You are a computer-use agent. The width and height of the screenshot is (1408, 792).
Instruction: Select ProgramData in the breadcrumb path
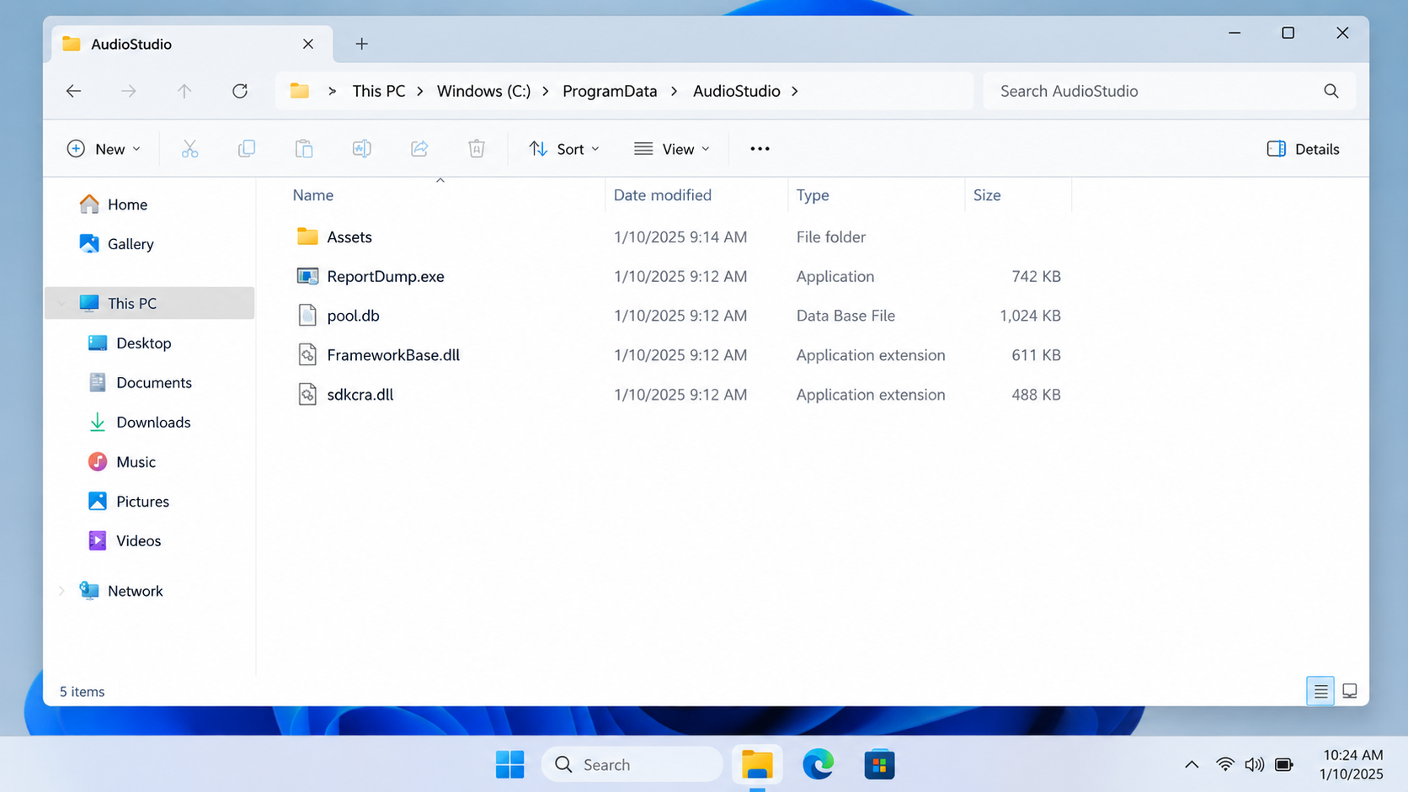click(x=610, y=91)
